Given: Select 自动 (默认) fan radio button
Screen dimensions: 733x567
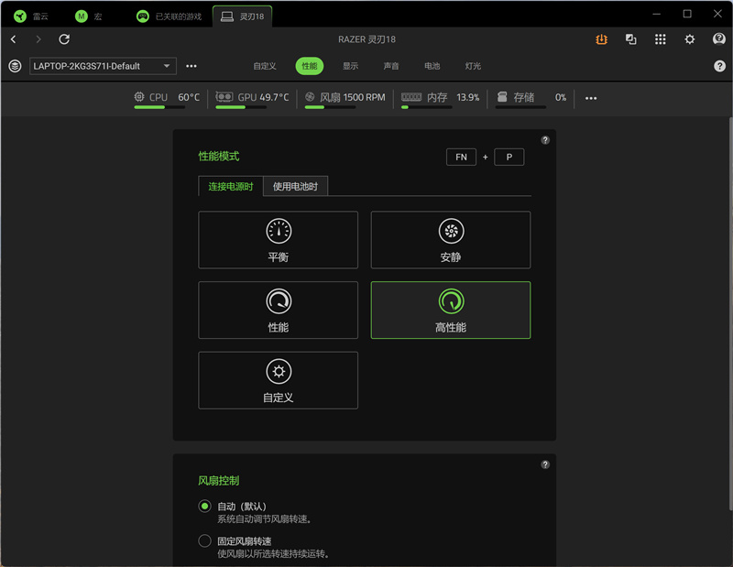Looking at the screenshot, I should [204, 507].
